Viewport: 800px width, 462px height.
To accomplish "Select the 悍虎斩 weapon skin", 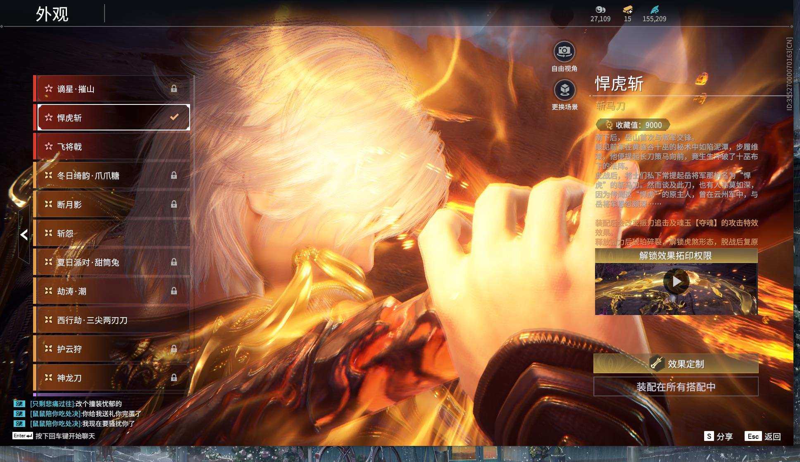I will tap(112, 118).
